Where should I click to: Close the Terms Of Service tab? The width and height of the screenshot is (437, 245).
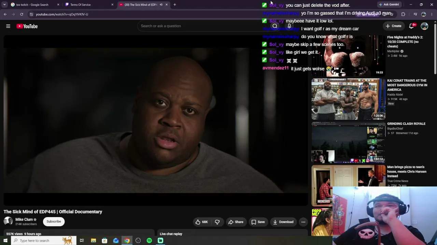(x=112, y=4)
